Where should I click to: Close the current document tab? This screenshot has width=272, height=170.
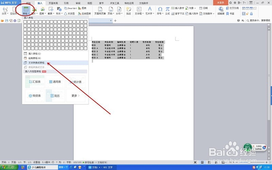click(x=111, y=21)
